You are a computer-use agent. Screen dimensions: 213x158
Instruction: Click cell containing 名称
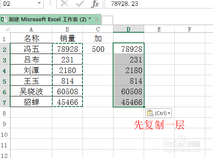pyautogui.click(x=31, y=38)
